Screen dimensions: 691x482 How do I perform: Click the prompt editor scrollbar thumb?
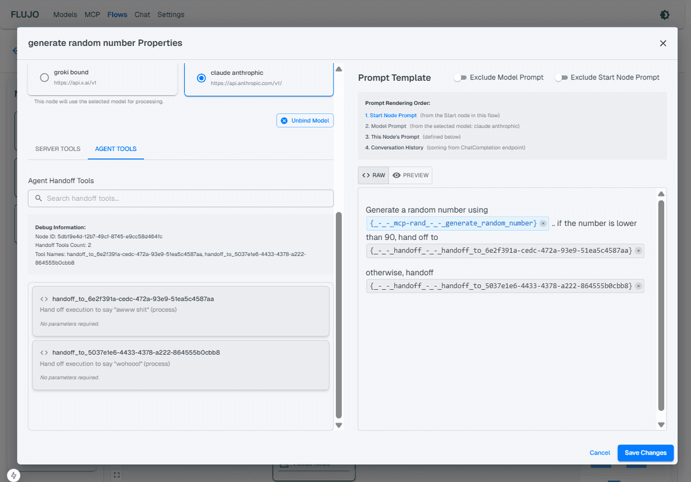coord(661,305)
